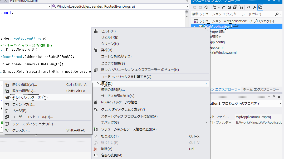The height and width of the screenshot is (159, 284).
Task: Choose 名前の変更(M) rename item
Action: coord(151,155)
